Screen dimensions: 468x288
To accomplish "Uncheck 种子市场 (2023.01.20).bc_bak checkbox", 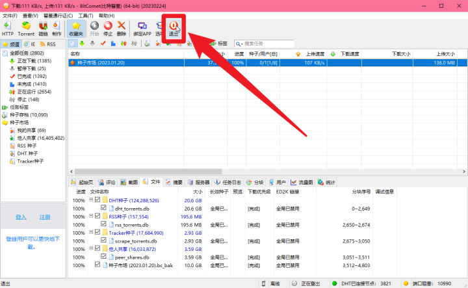I will tap(97, 265).
